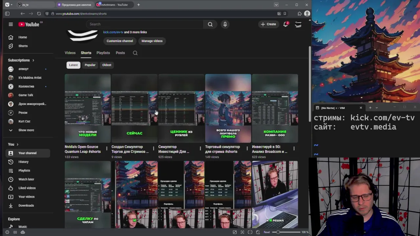Open Downloads in the YouTube sidebar
Viewport: 420px width, 236px height.
(x=28, y=206)
